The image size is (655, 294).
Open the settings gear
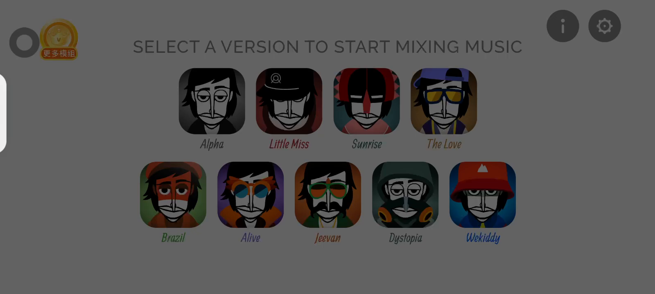605,26
